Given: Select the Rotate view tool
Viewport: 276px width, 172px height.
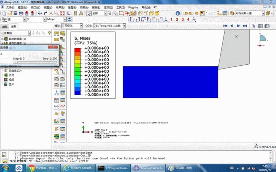Looking at the screenshot, I should 46,13.
